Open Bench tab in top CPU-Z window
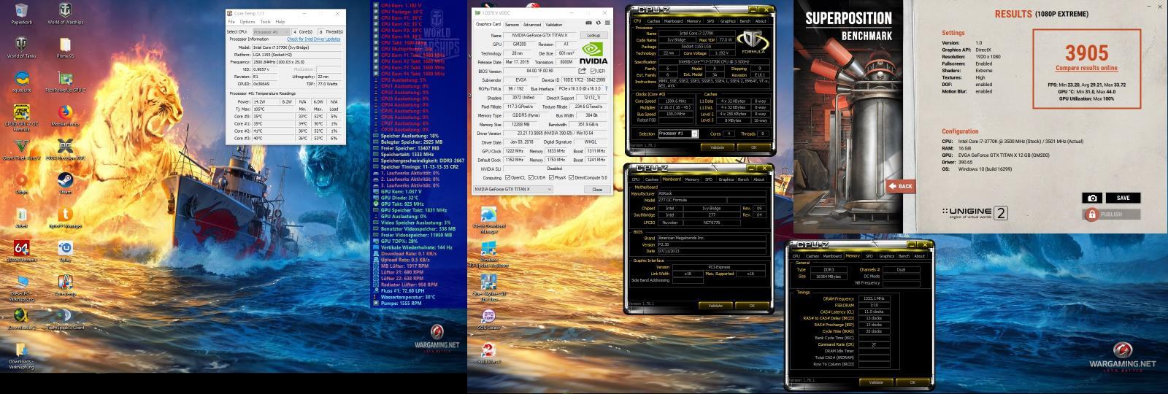 click(745, 21)
